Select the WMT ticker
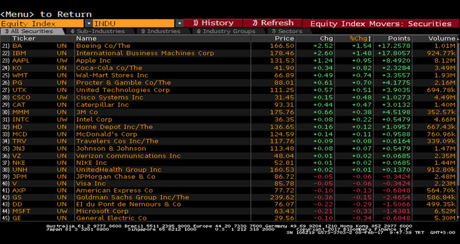This screenshot has width=460, height=244. point(20,75)
